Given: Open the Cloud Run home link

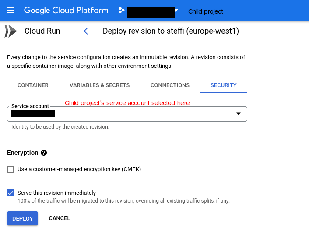Looking at the screenshot, I should (x=42, y=31).
